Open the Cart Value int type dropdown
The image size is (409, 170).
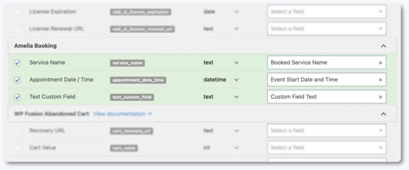[236, 148]
